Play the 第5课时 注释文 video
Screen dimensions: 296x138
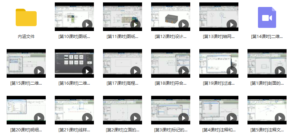click(280, 118)
